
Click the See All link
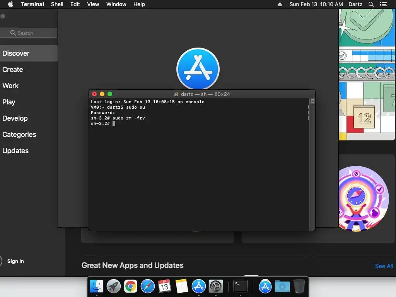[384, 266]
